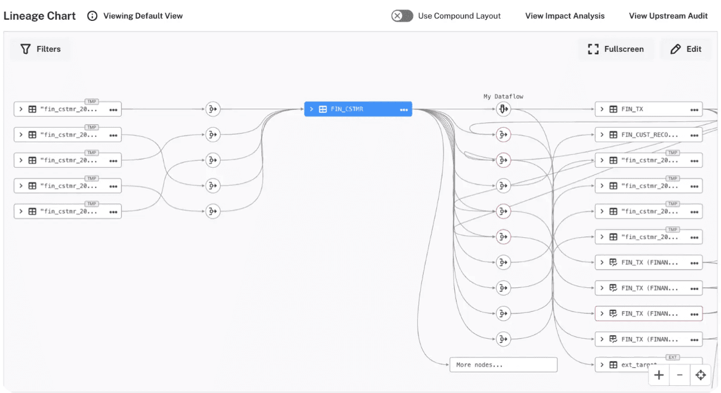This screenshot has height=393, width=721.
Task: Open View Upstream Audit
Action: 668,16
